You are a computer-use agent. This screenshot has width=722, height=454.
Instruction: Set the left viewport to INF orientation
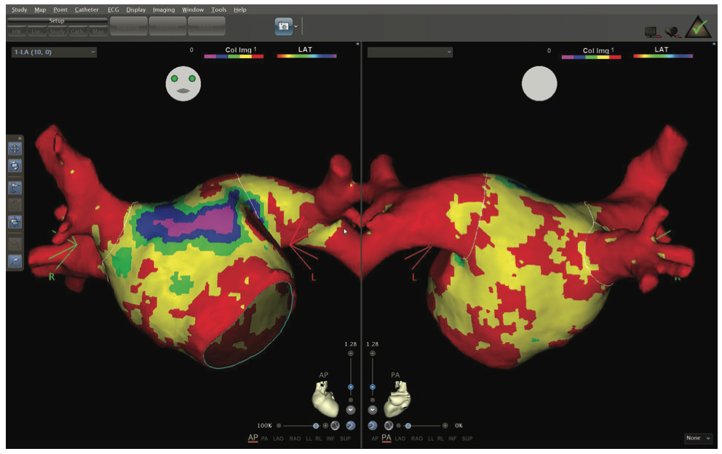330,438
